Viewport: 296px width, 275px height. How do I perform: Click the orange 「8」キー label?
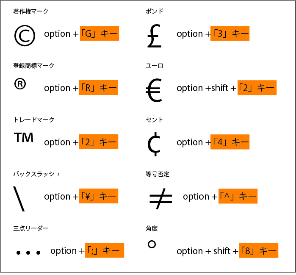click(x=258, y=250)
